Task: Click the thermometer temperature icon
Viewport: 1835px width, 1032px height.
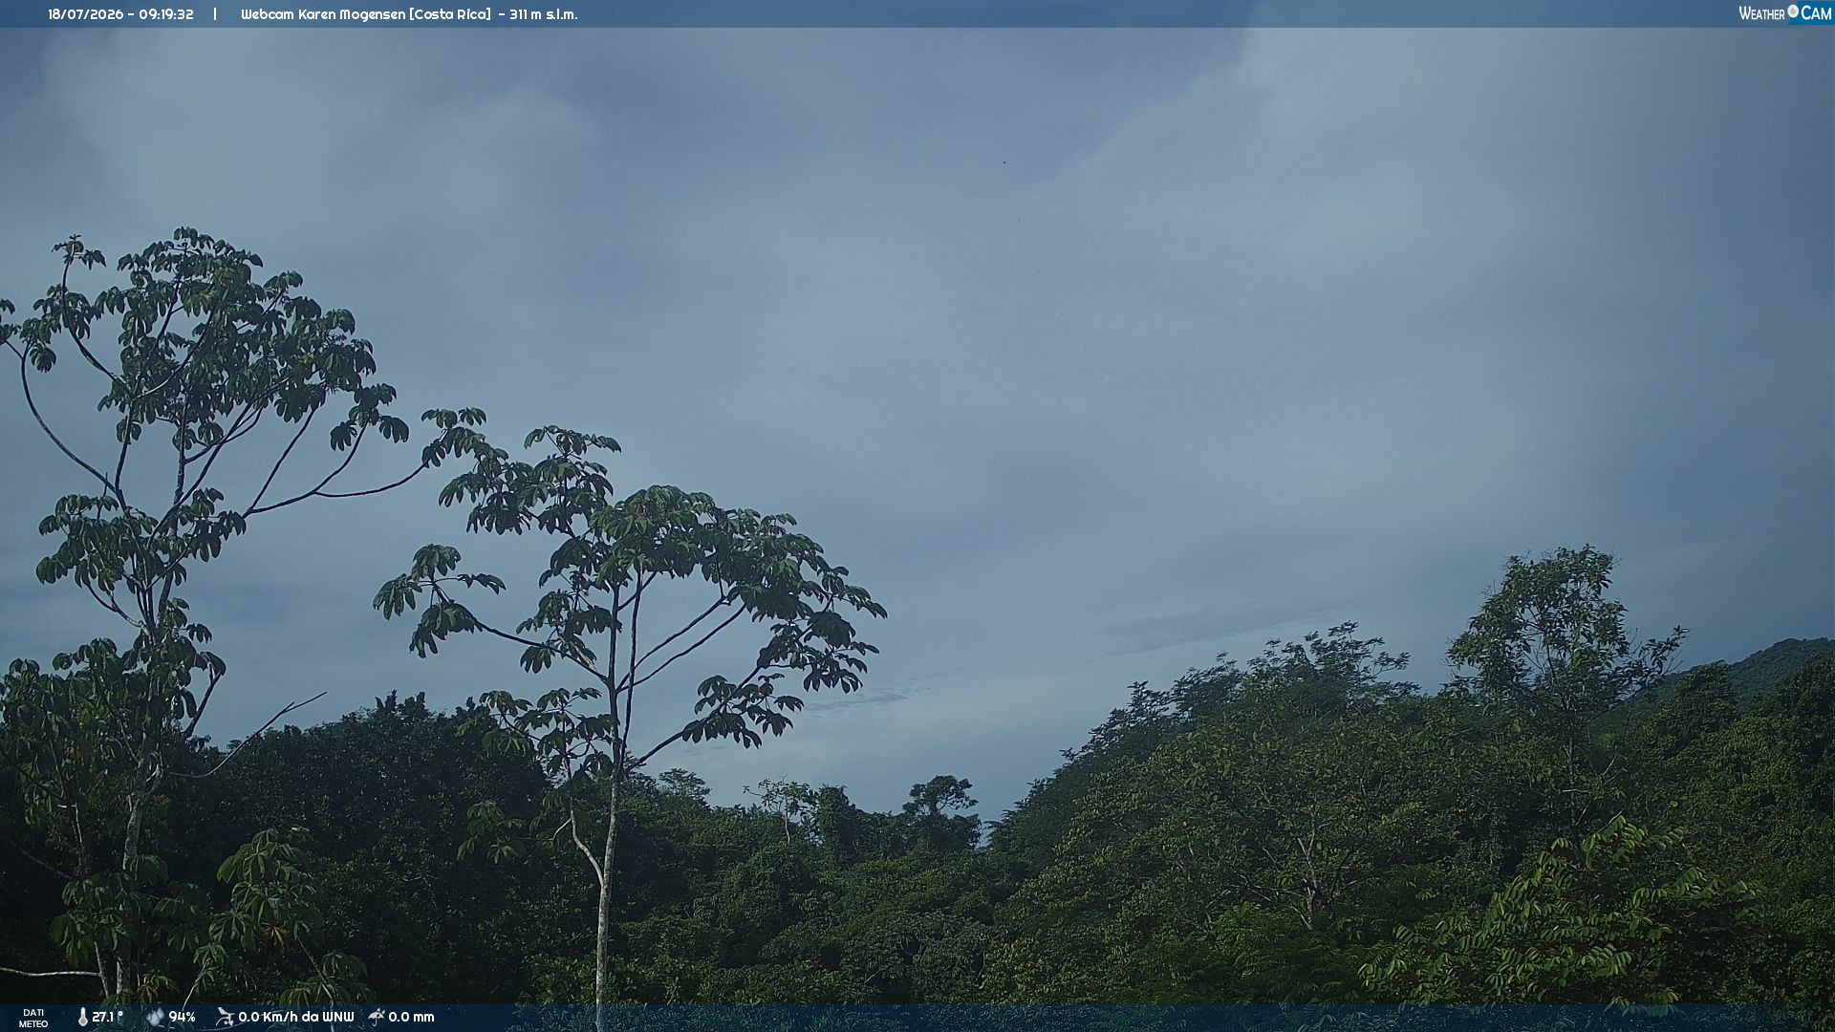Action: (83, 1018)
